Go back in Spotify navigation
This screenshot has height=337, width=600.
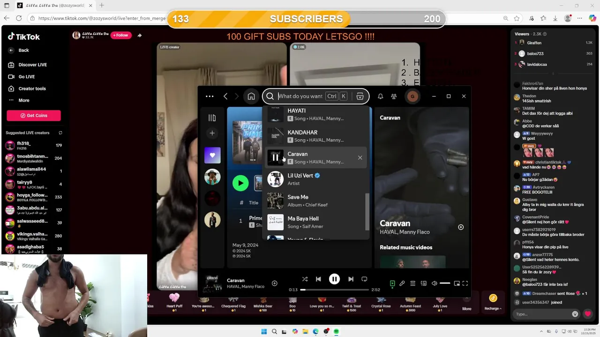225,96
